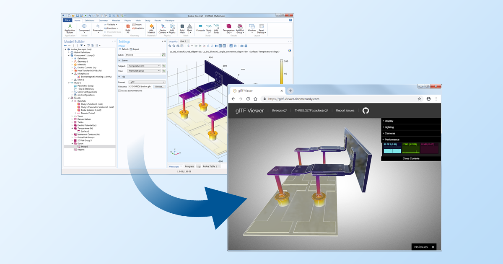
Task: Click the Component ribbon icon
Action: [x=84, y=28]
